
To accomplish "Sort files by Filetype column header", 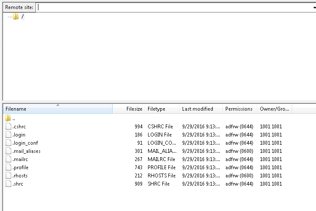I will point(162,109).
